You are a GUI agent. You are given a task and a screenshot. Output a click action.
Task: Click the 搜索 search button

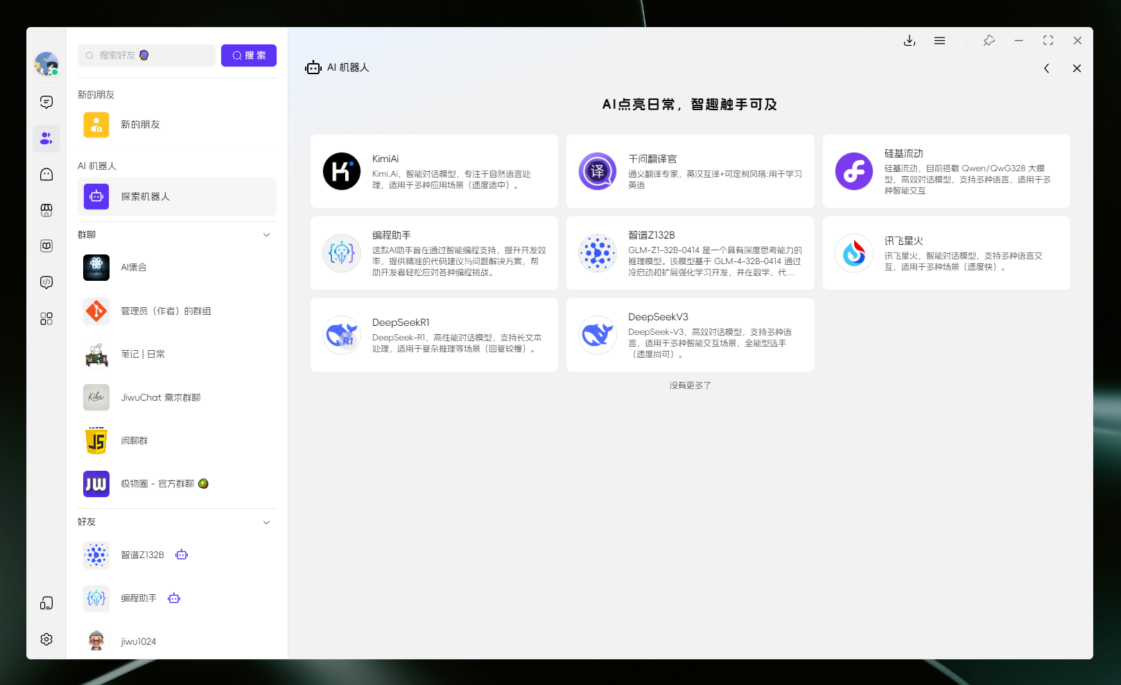click(249, 55)
